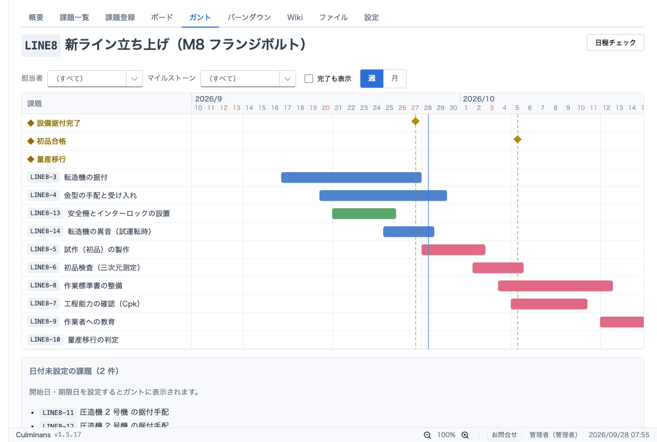Click the blue bar for 金型の手配と受け入れ
The width and height of the screenshot is (657, 442).
pyautogui.click(x=383, y=195)
